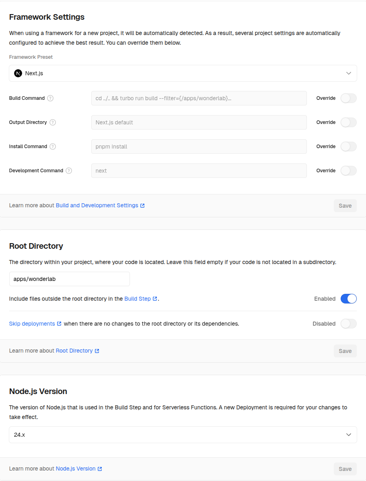
Task: Click the Next.js logo icon in Framework Preset
Action: click(x=18, y=73)
